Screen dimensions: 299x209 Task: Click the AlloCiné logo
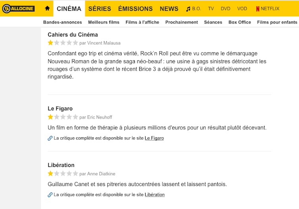tap(18, 9)
